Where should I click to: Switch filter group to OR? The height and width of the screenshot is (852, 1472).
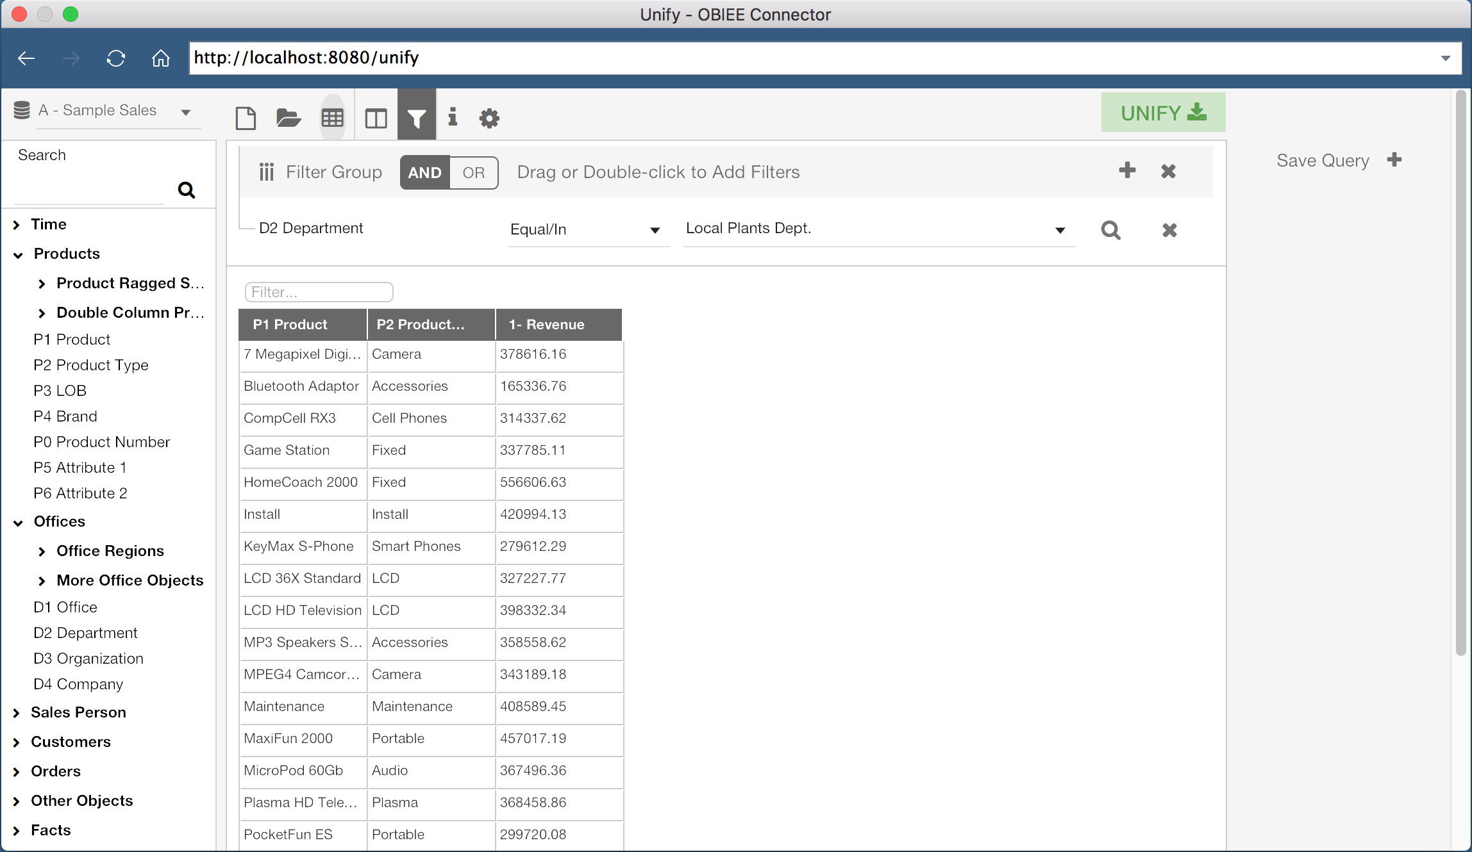(x=474, y=173)
